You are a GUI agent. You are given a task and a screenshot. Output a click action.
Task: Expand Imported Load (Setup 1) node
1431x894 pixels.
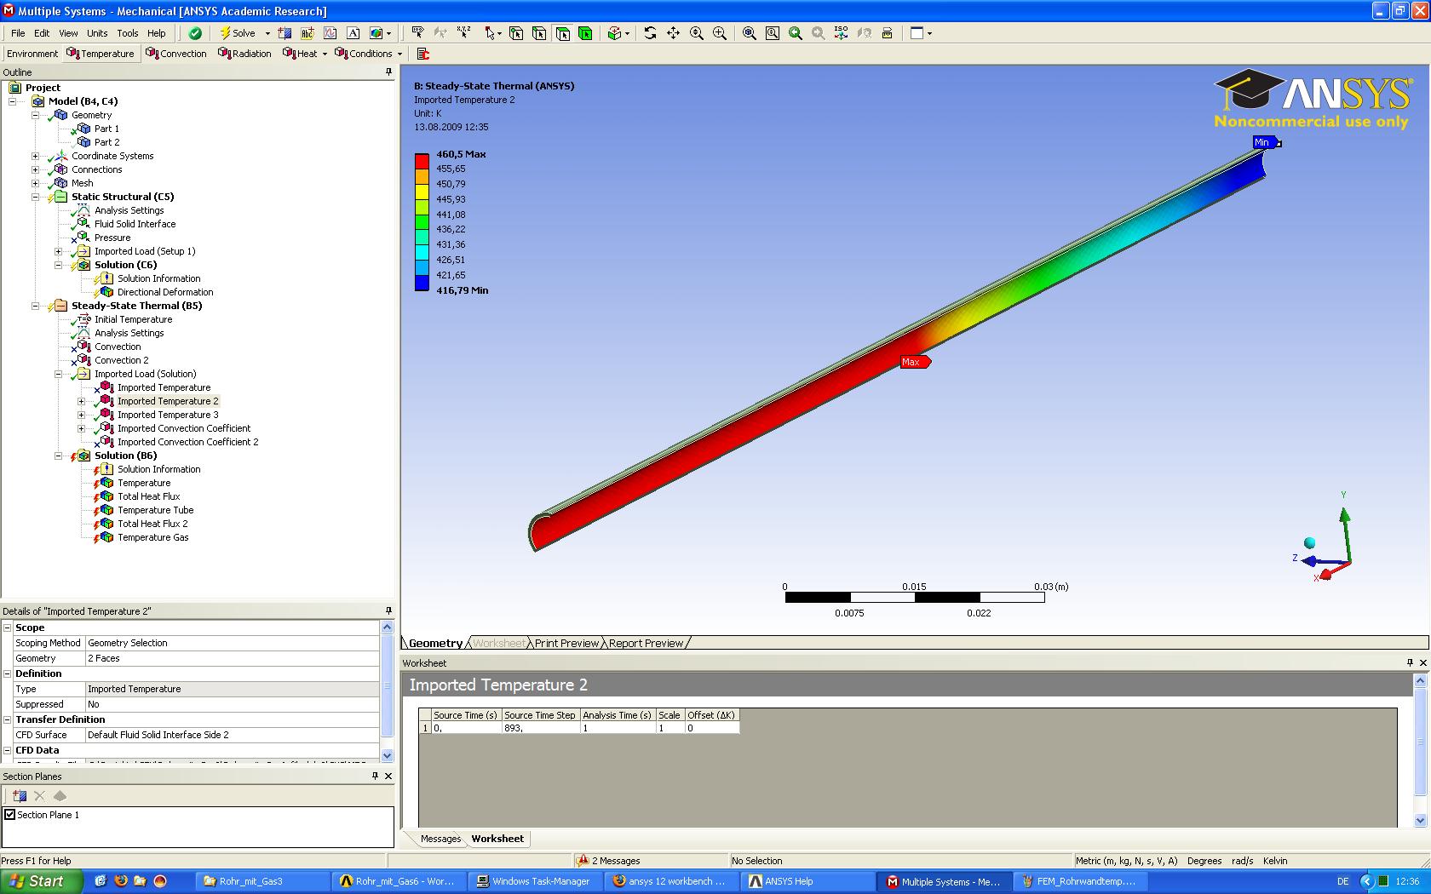[x=59, y=251]
